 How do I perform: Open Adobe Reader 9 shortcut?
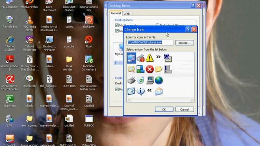pos(10,63)
